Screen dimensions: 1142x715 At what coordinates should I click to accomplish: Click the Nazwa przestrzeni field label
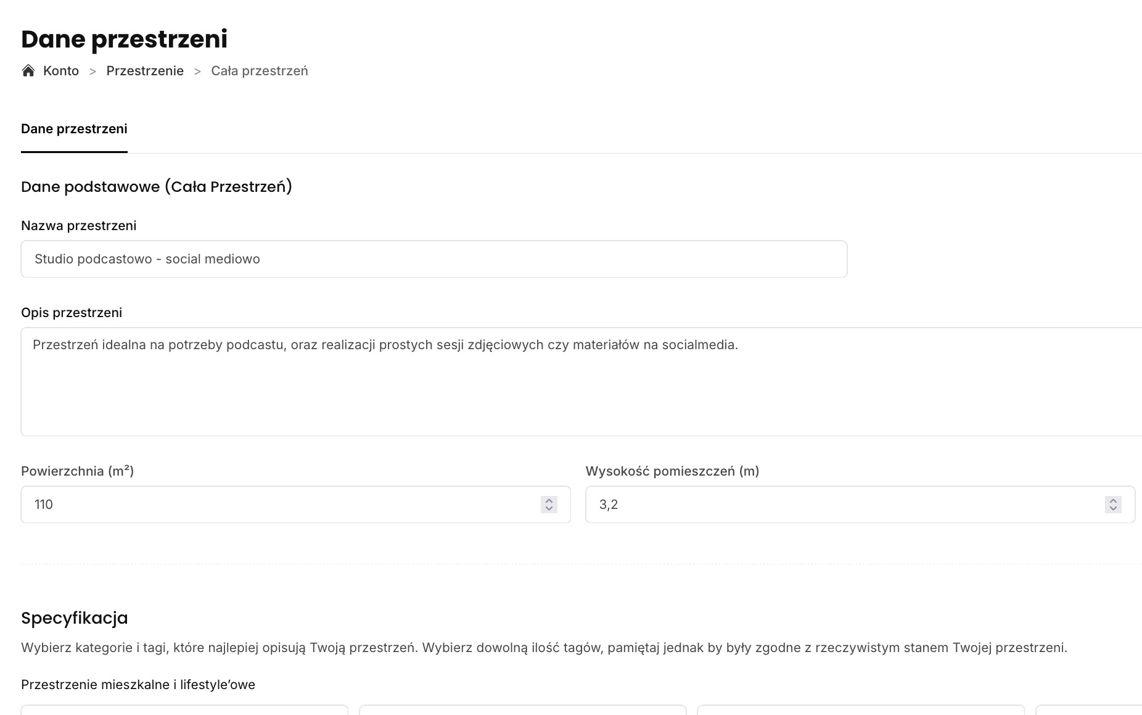click(79, 226)
